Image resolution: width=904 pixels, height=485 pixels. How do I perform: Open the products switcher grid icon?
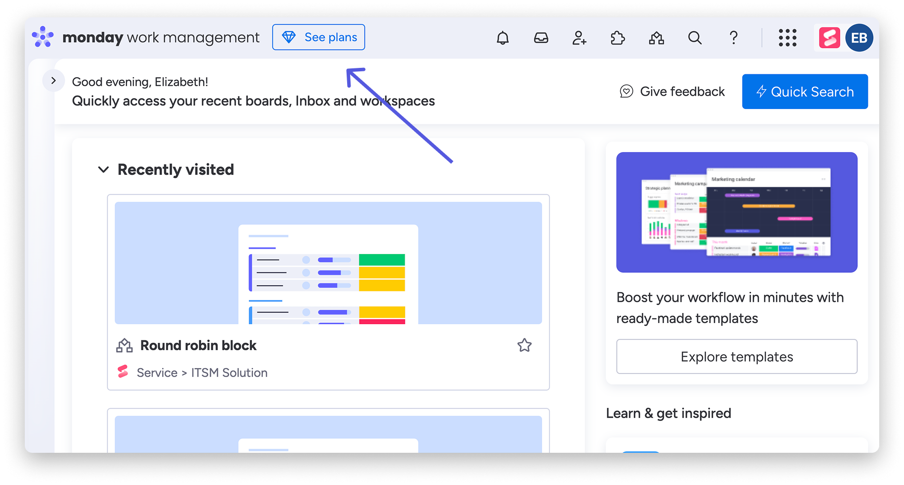click(x=787, y=38)
